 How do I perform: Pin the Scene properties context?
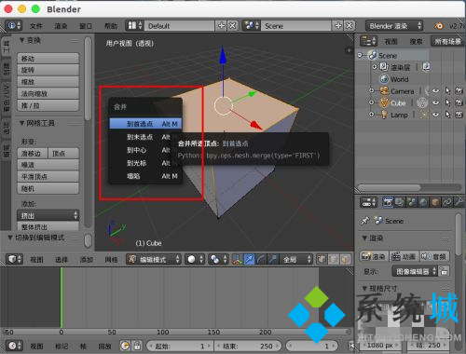click(364, 221)
